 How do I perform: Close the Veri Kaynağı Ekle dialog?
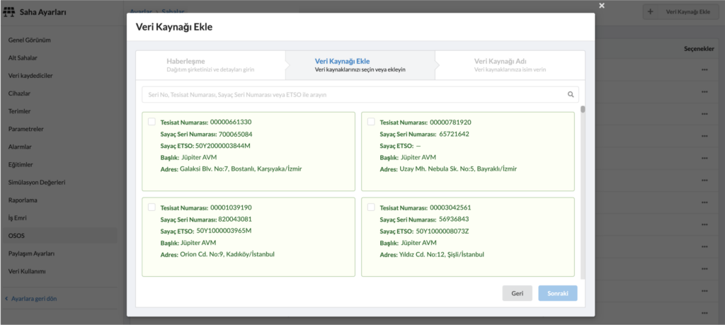point(602,6)
